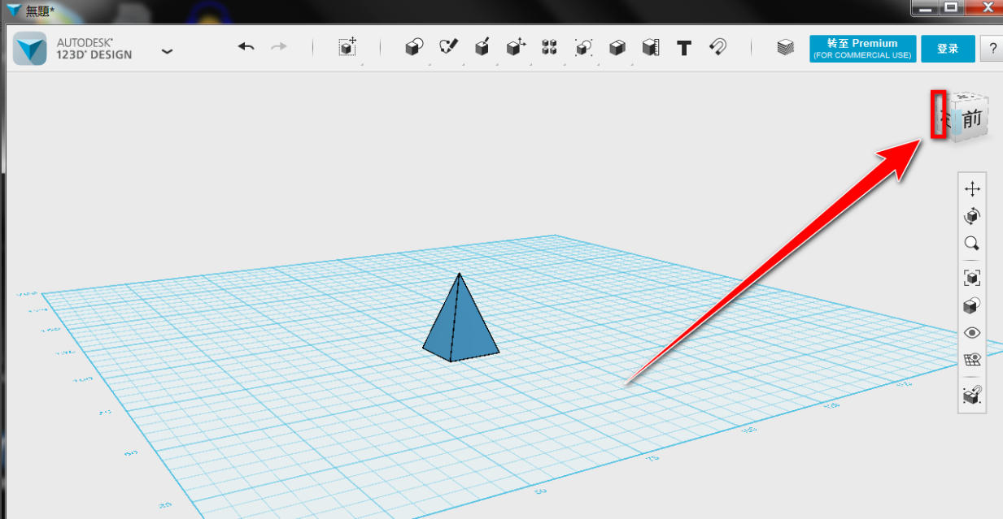Toggle the navigation bar snap tool

click(972, 396)
